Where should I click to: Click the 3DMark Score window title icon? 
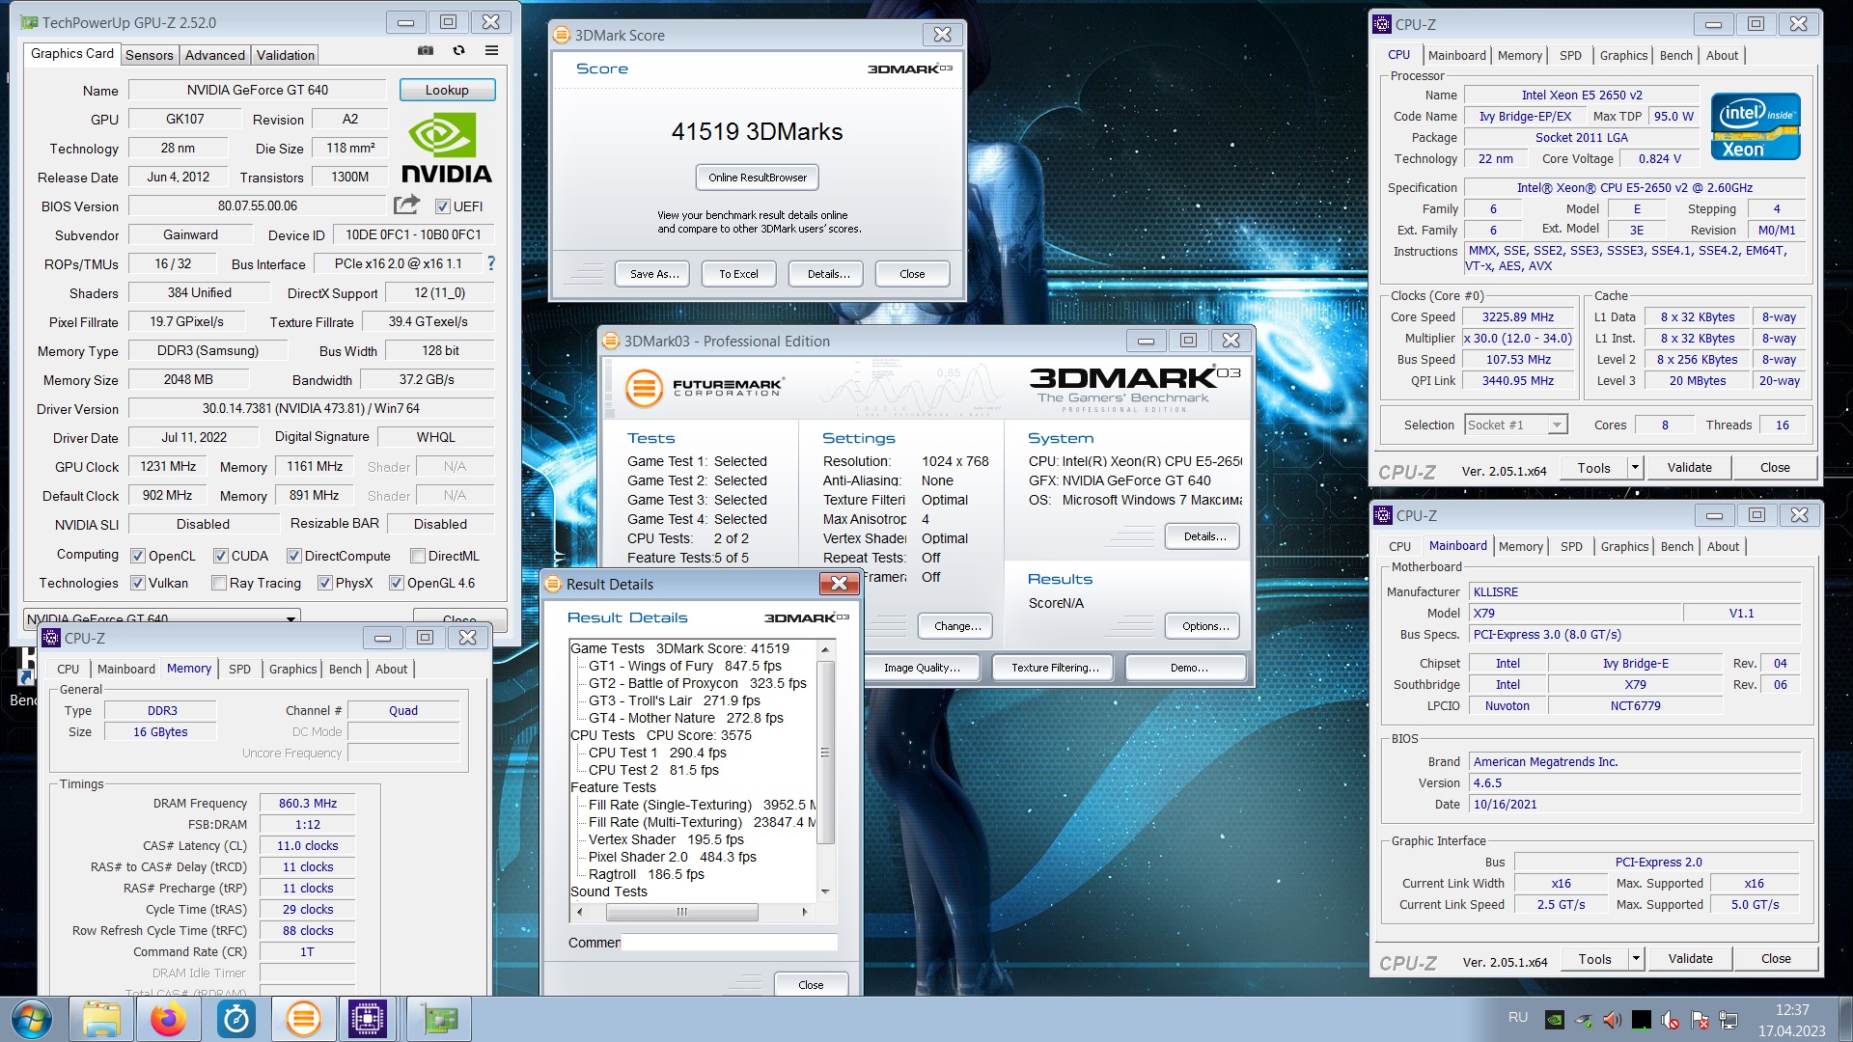tap(562, 35)
